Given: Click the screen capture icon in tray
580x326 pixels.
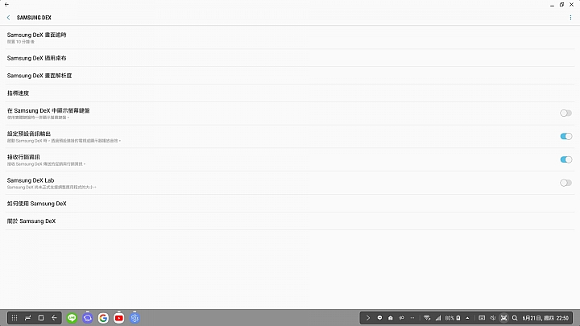Looking at the screenshot, I should click(x=503, y=318).
